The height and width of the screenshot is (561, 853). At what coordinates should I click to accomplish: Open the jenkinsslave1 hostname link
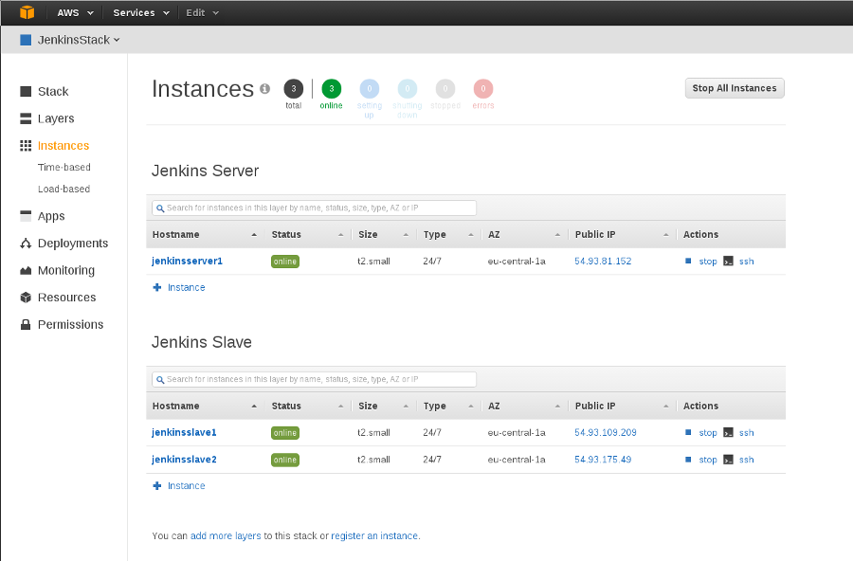[x=184, y=432]
